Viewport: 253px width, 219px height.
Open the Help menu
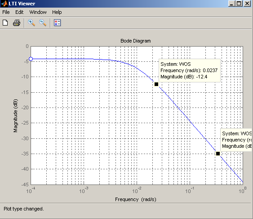coord(57,12)
